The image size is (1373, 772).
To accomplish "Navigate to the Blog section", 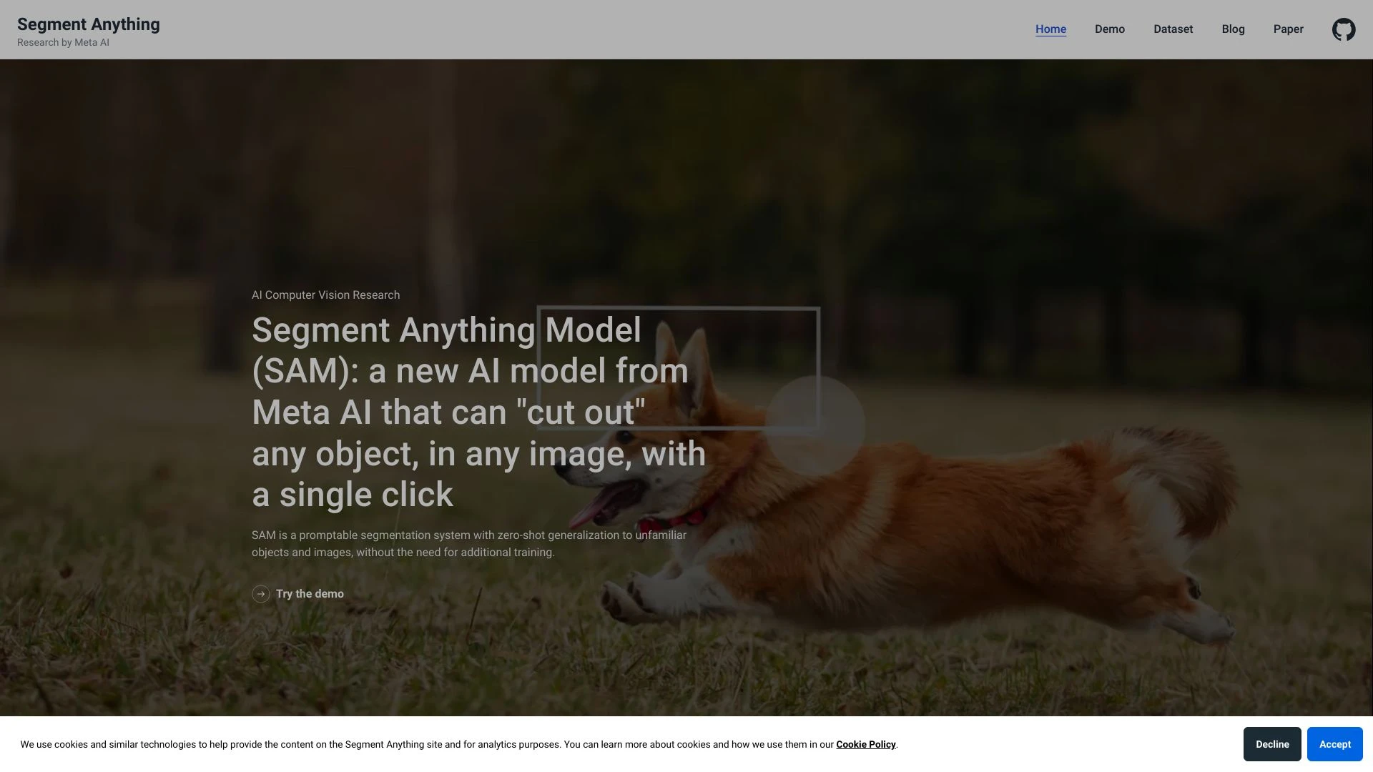I will click(x=1233, y=29).
